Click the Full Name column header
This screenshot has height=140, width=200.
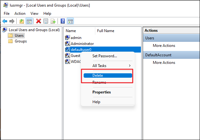pos(106,31)
